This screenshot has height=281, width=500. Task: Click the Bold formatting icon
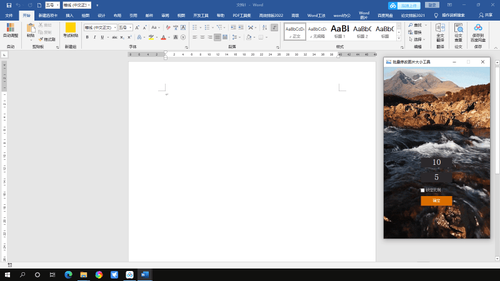pyautogui.click(x=87, y=37)
